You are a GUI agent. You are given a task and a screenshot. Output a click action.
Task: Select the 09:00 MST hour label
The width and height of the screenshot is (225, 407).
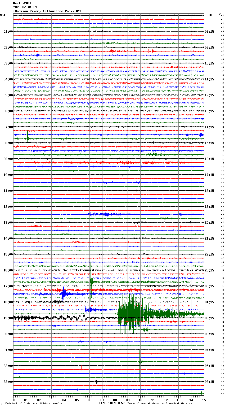8,159
